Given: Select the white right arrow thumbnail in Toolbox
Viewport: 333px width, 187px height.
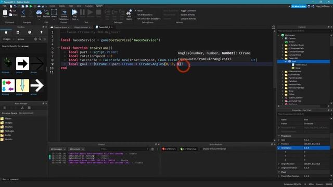Looking at the screenshot, I should click(37, 85).
